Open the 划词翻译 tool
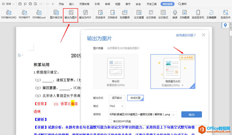Image resolution: width=232 pixels, height=135 pixels. [125, 14]
